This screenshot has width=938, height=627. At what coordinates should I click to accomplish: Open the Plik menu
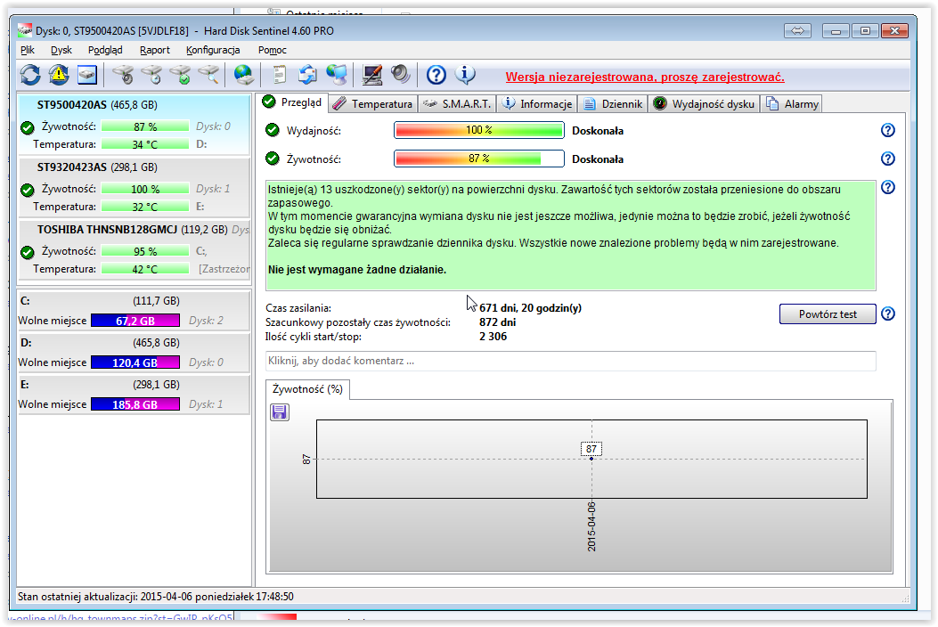point(28,50)
